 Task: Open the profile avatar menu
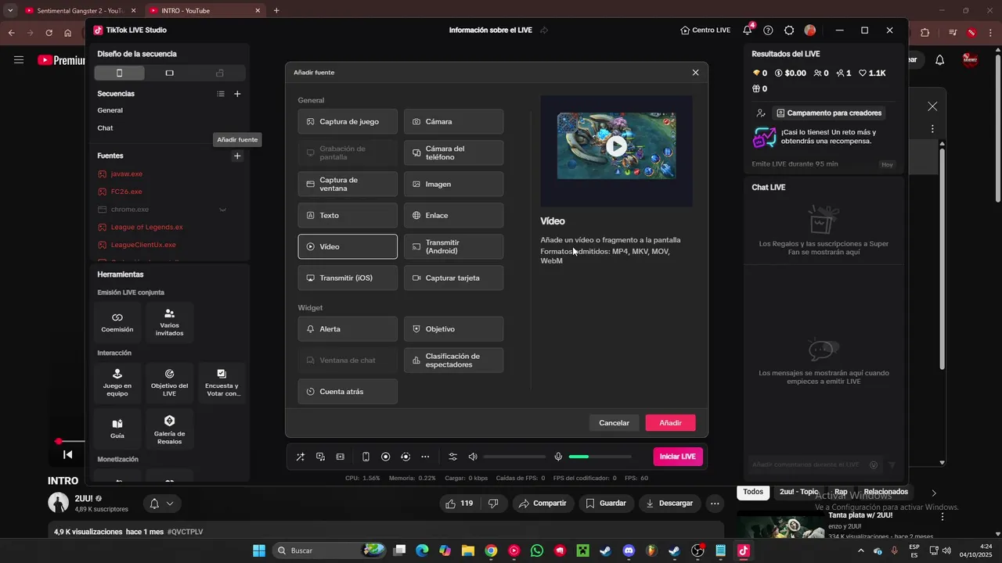click(810, 30)
